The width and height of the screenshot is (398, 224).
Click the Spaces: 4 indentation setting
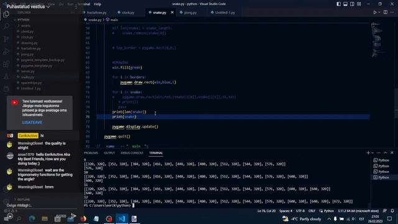[x=286, y=211]
